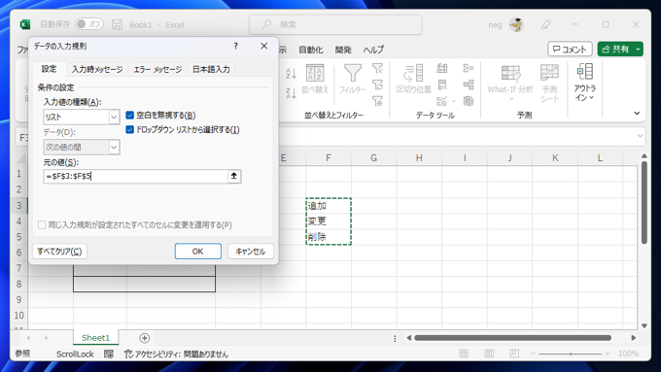This screenshot has width=661, height=372.
Task: Switch to 日本語入力 tab
Action: [x=211, y=69]
